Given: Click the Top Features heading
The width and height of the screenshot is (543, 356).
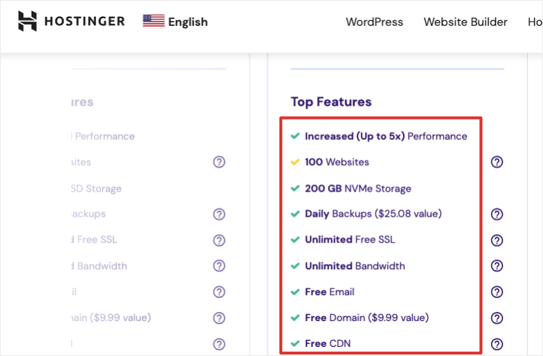Looking at the screenshot, I should click(x=331, y=102).
